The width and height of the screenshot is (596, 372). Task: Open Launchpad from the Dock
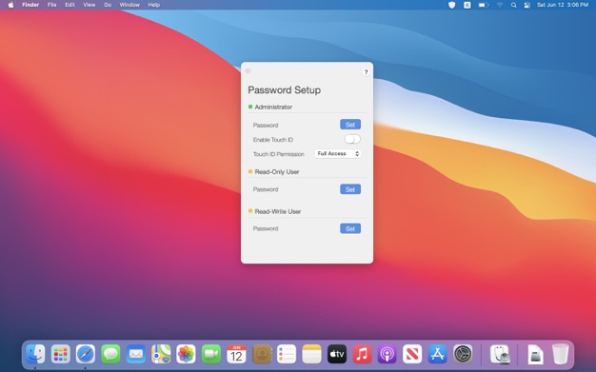60,354
